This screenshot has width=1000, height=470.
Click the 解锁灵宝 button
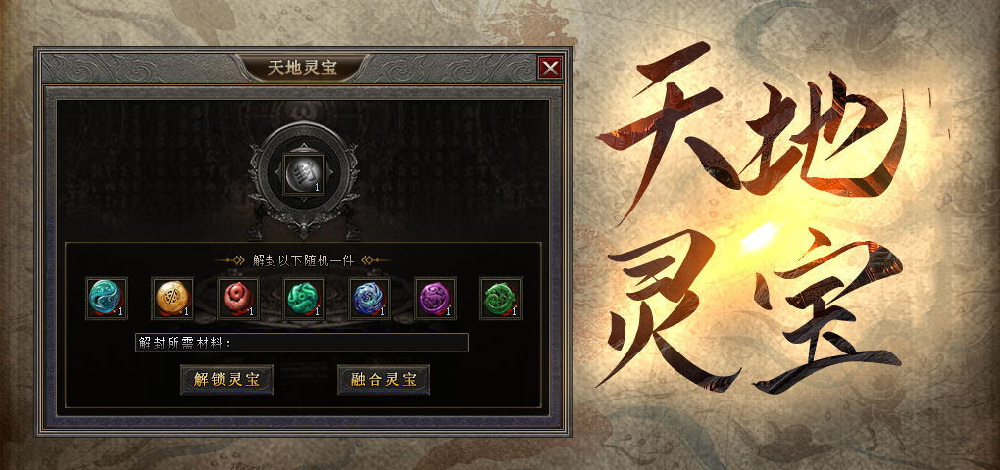[226, 380]
